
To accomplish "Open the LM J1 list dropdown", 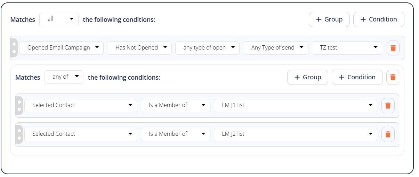I will (x=296, y=105).
